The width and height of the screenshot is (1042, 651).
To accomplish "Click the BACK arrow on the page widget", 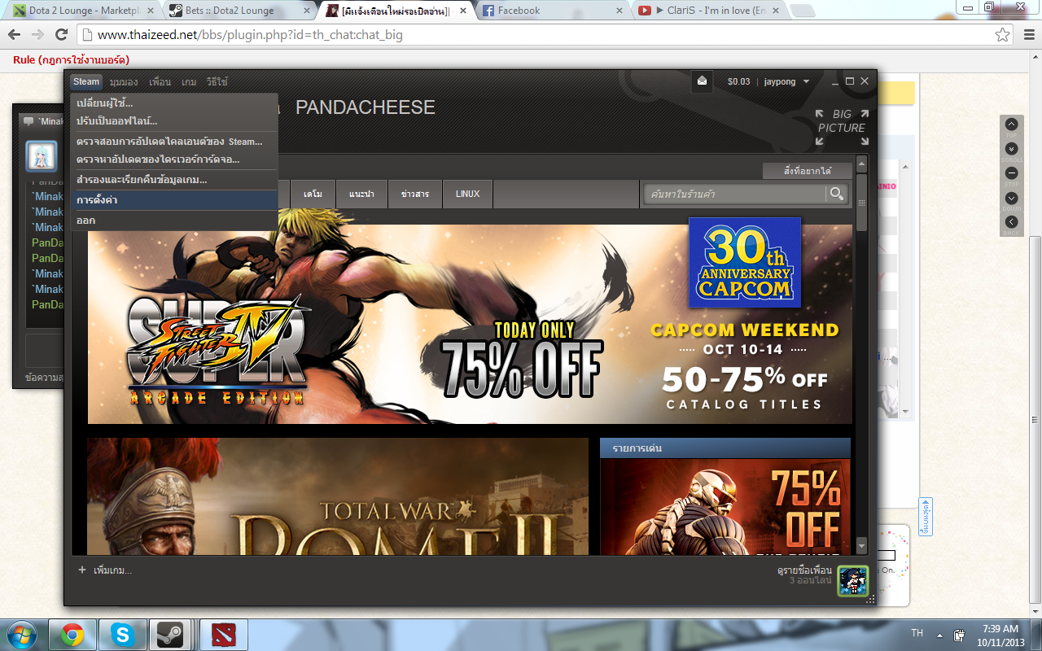I will (x=1011, y=221).
